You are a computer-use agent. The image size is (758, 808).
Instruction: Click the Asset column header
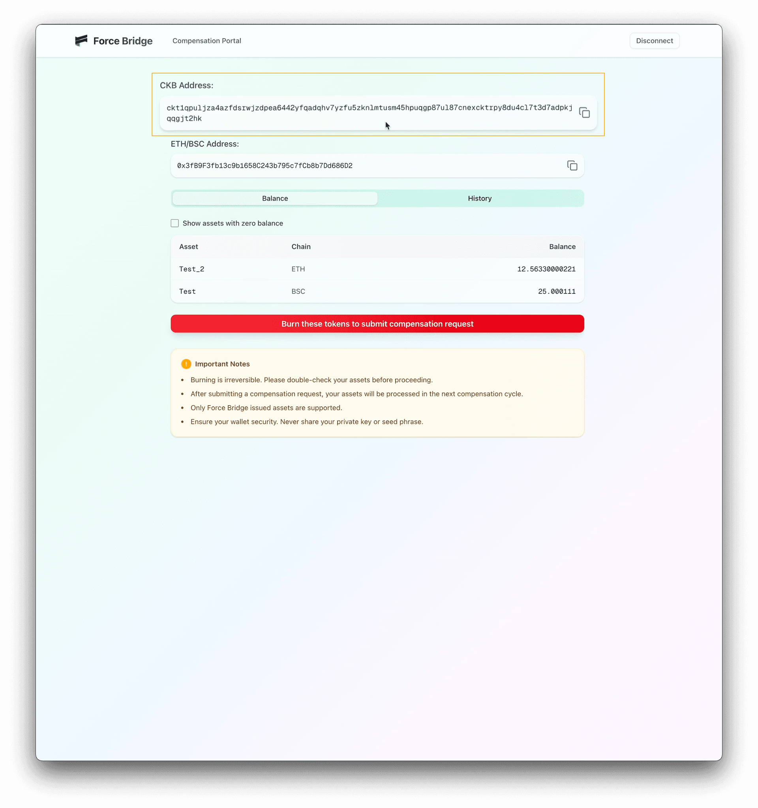tap(188, 247)
